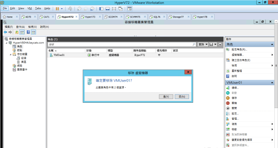Click 否(N) to cancel removal

[x=182, y=97]
